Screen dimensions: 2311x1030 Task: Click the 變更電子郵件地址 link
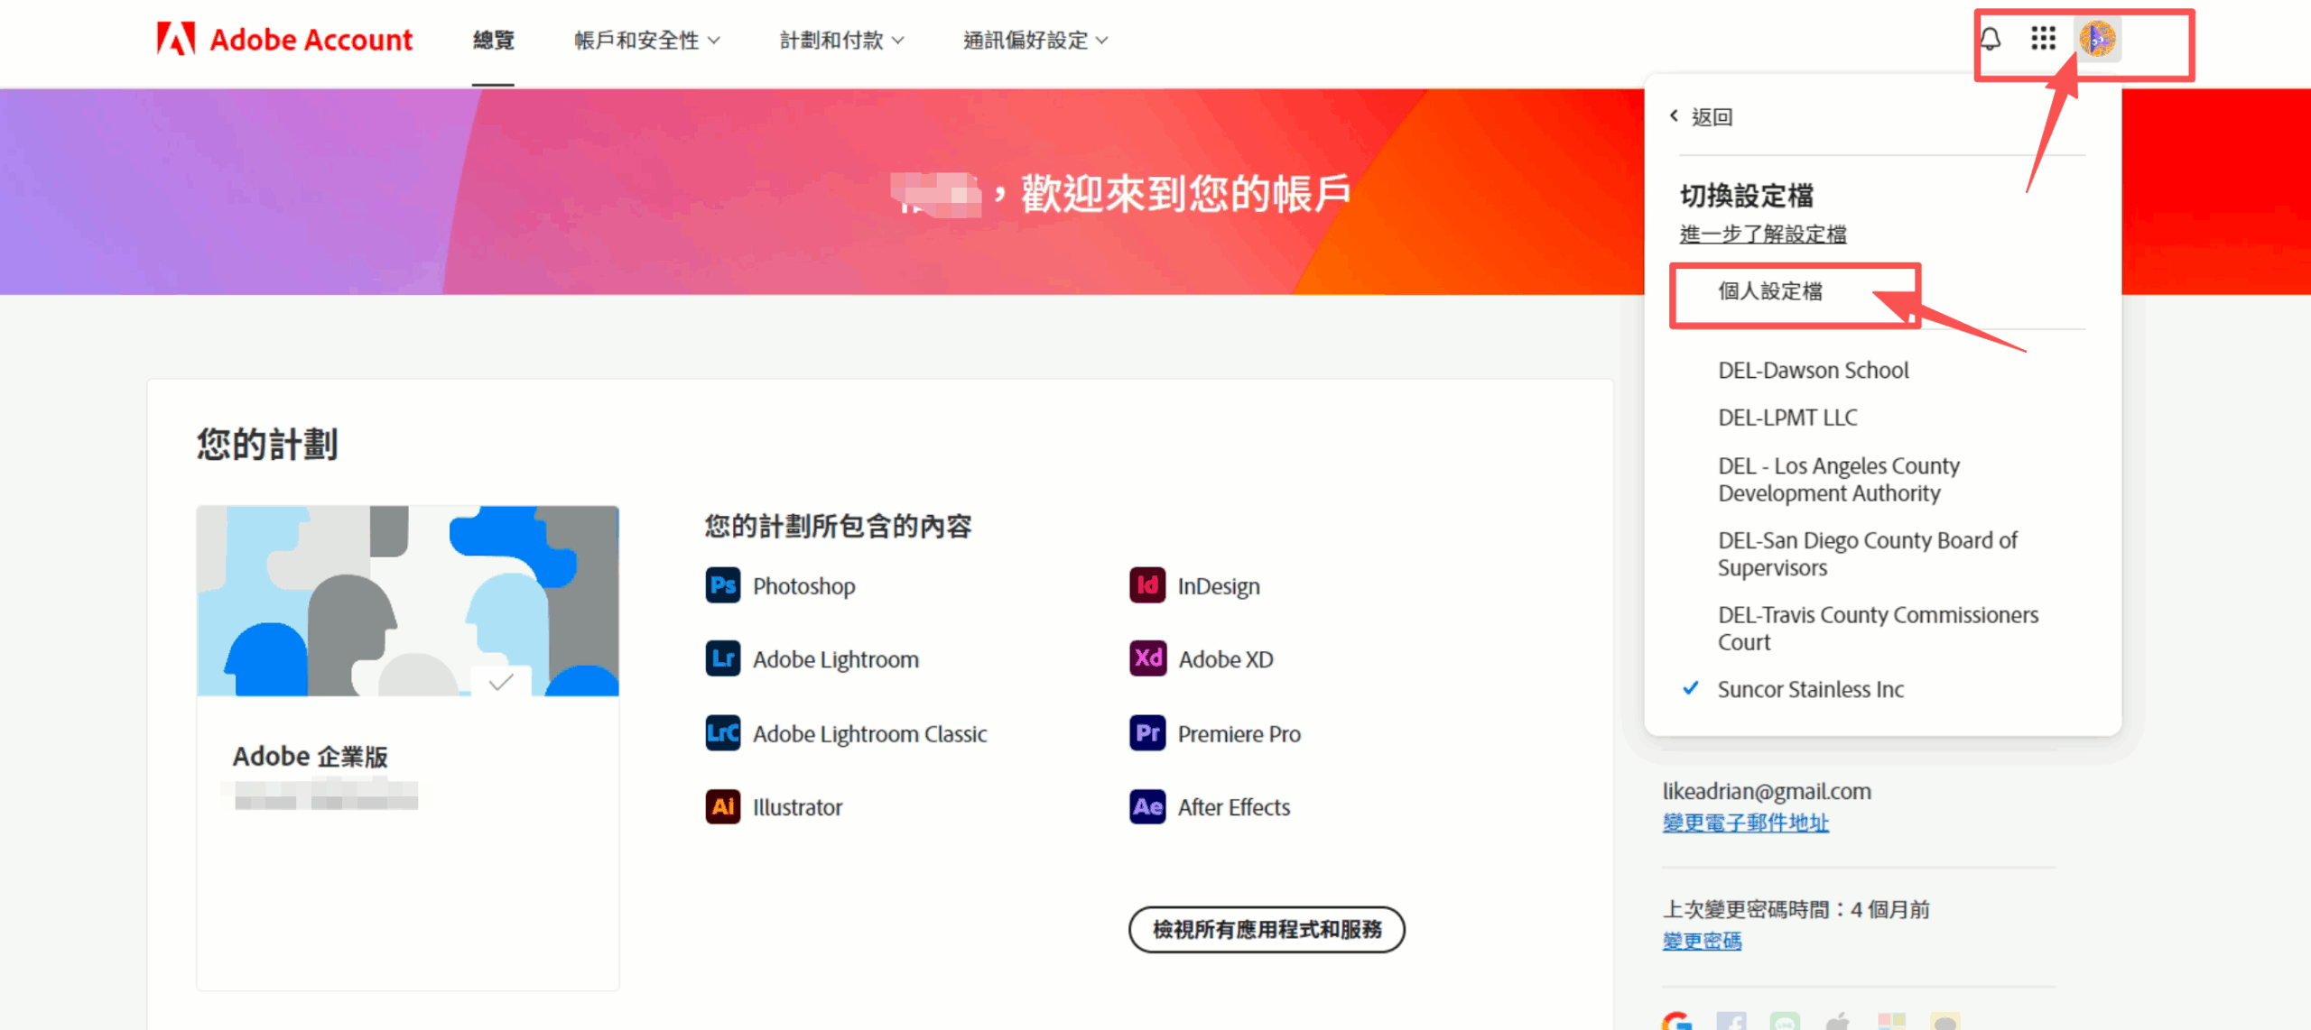click(x=1745, y=823)
